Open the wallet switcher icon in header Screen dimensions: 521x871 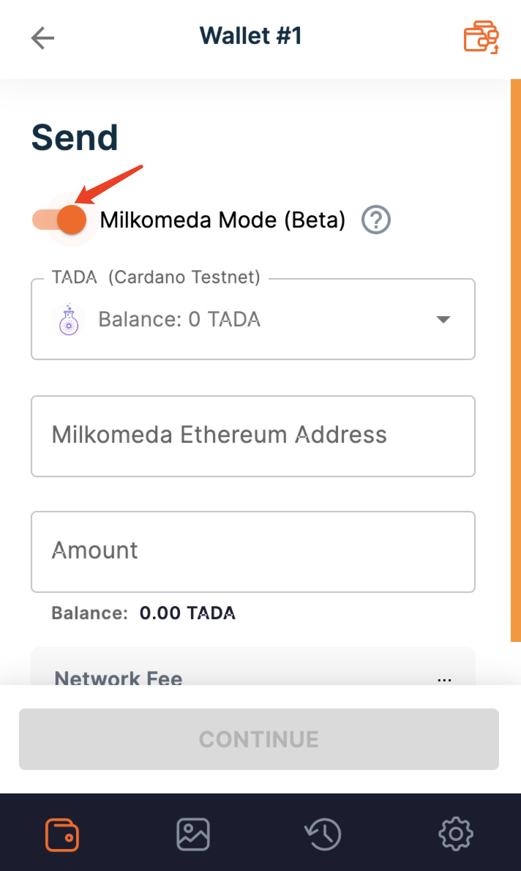481,37
